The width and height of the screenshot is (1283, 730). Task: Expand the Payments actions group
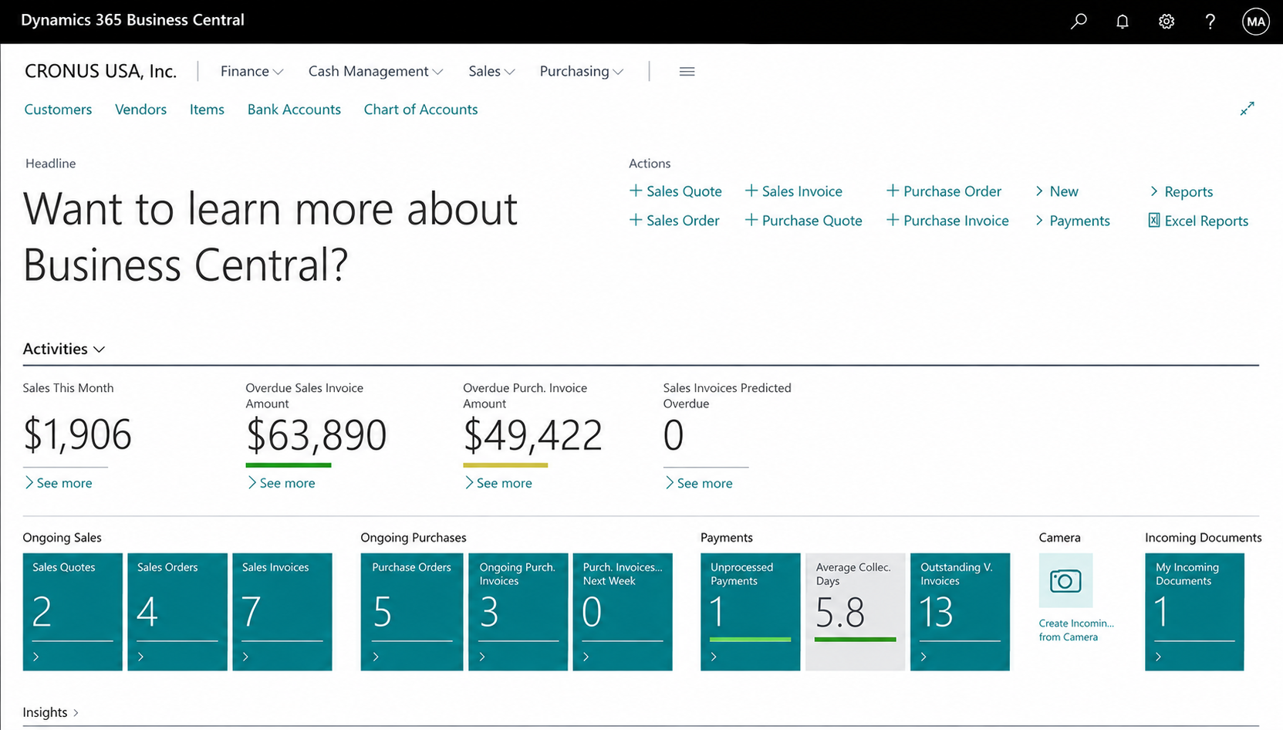click(1072, 221)
